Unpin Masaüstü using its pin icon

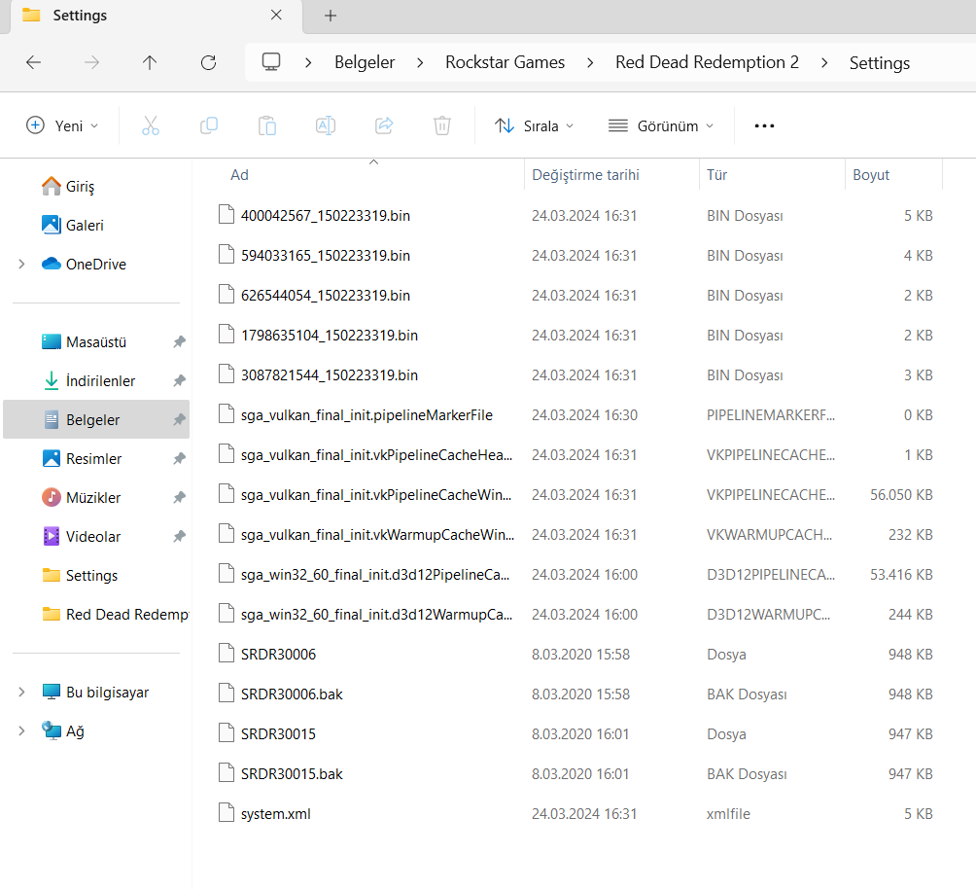179,342
